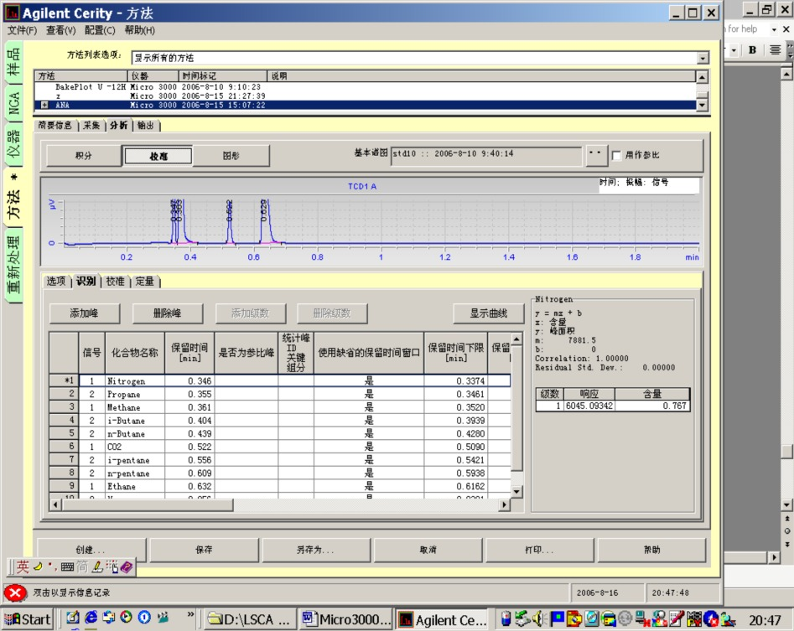The height and width of the screenshot is (631, 794).
Task: Open dropdown arrow left of Word Bold button
Action: tap(734, 49)
